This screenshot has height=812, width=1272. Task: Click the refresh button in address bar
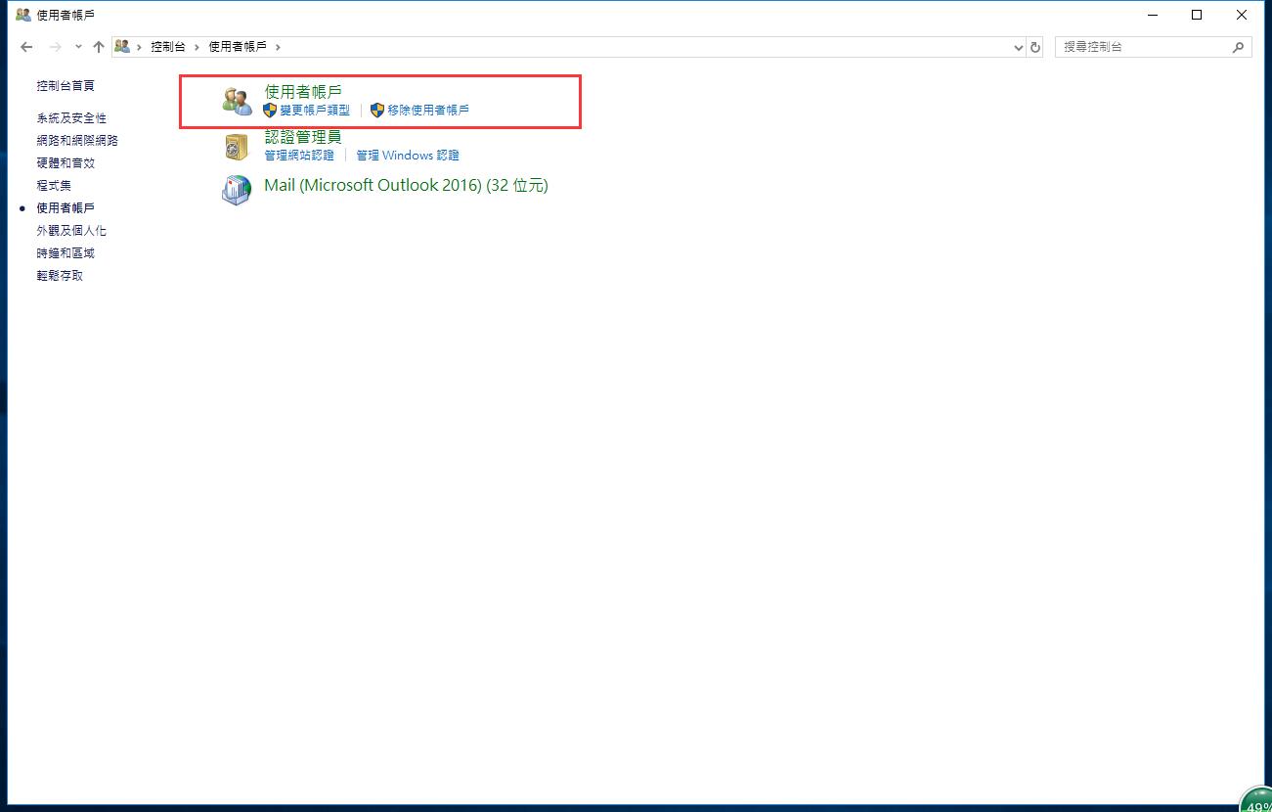(x=1035, y=47)
